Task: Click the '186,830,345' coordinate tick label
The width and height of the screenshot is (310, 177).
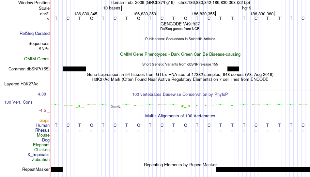Action: 85,14
